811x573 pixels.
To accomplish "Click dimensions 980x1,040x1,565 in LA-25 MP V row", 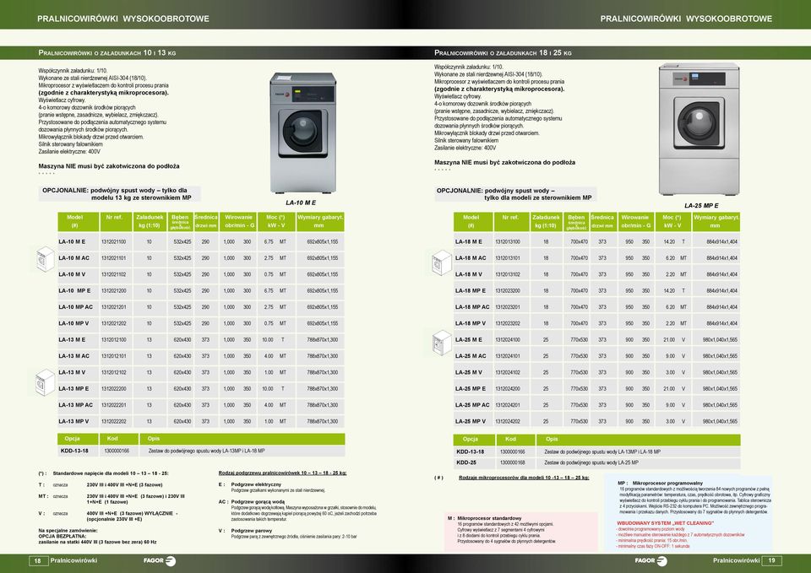I will (x=720, y=421).
